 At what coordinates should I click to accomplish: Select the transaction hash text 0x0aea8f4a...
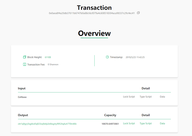pyautogui.click(x=92, y=13)
